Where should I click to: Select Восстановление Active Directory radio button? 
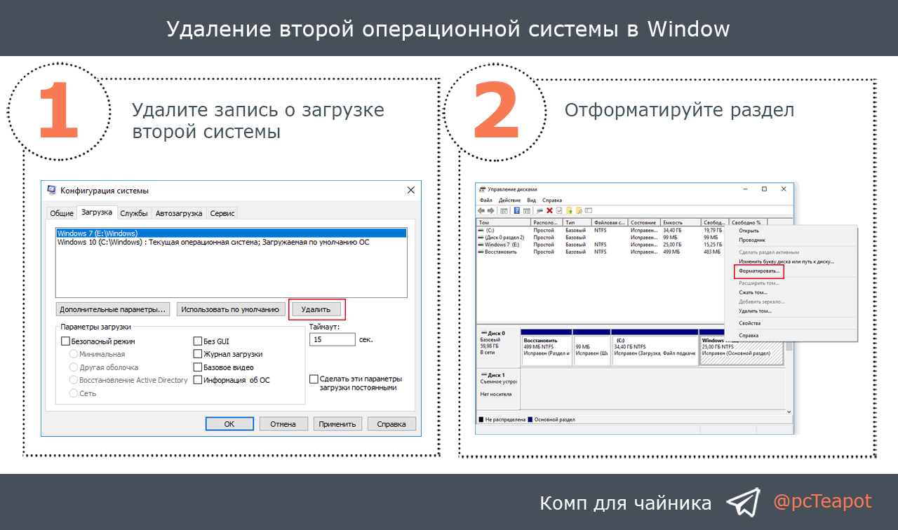pos(74,380)
